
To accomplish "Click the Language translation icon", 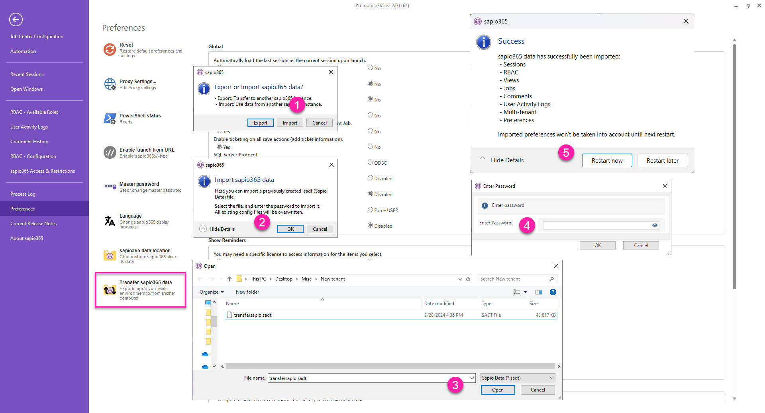I will pyautogui.click(x=110, y=221).
